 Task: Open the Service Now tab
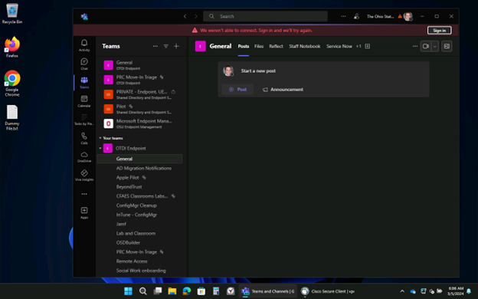click(x=339, y=46)
